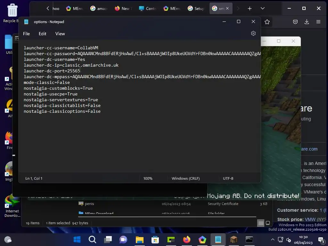Switch to the amaz Google tab
The height and width of the screenshot is (246, 328).
[x=99, y=9]
